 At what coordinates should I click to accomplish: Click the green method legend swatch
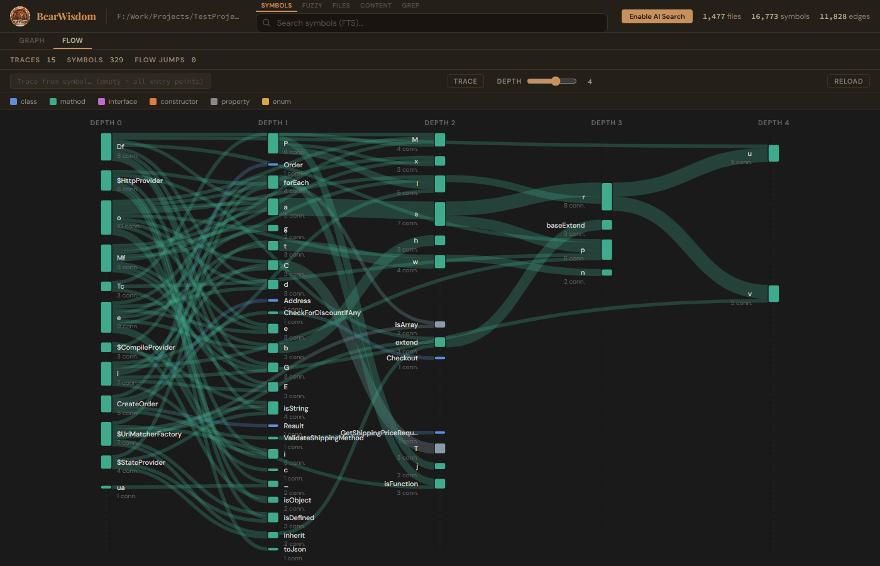pos(53,101)
